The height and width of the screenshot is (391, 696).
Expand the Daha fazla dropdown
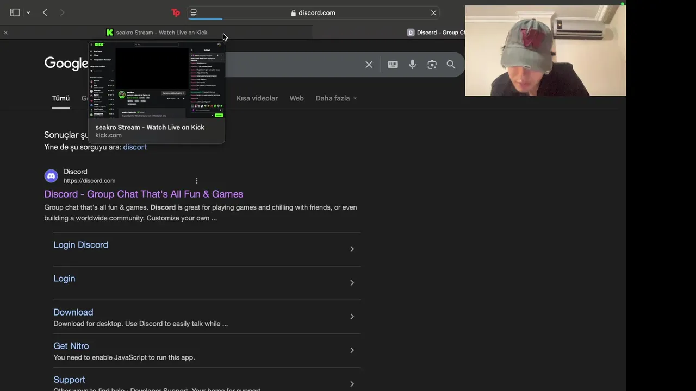336,98
